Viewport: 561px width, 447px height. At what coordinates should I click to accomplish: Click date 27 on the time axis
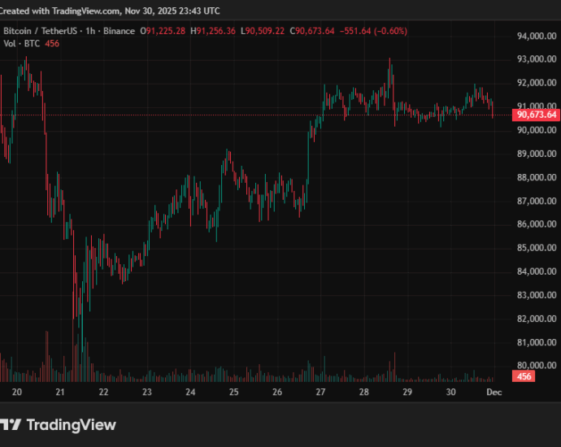(320, 392)
